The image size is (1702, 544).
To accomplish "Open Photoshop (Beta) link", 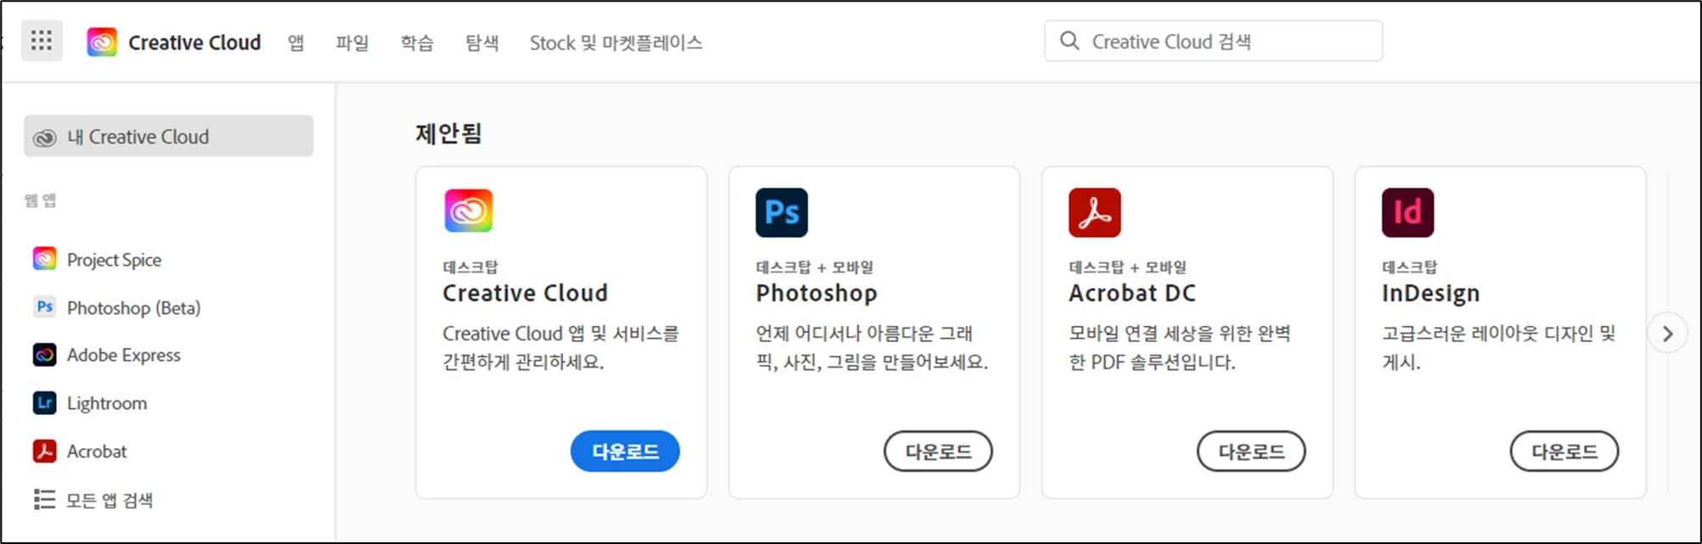I will click(134, 308).
